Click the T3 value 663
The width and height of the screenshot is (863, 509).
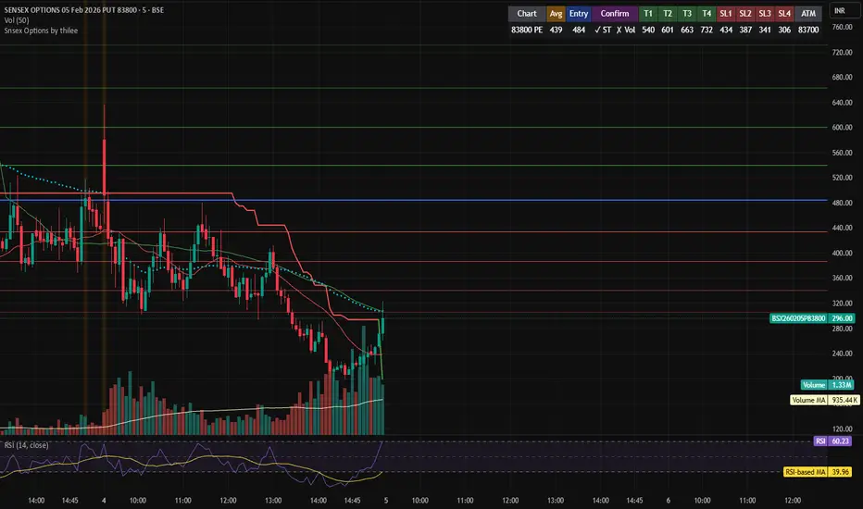tap(687, 30)
